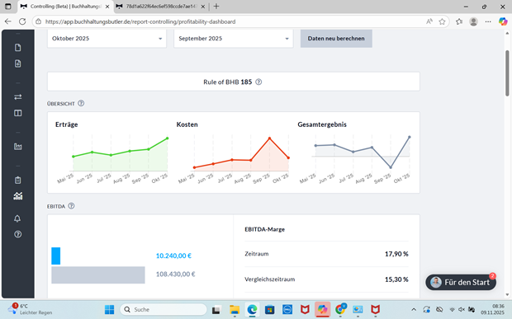The height and width of the screenshot is (319, 512).
Task: Open the clipboard icon in sidebar
Action: point(18,180)
